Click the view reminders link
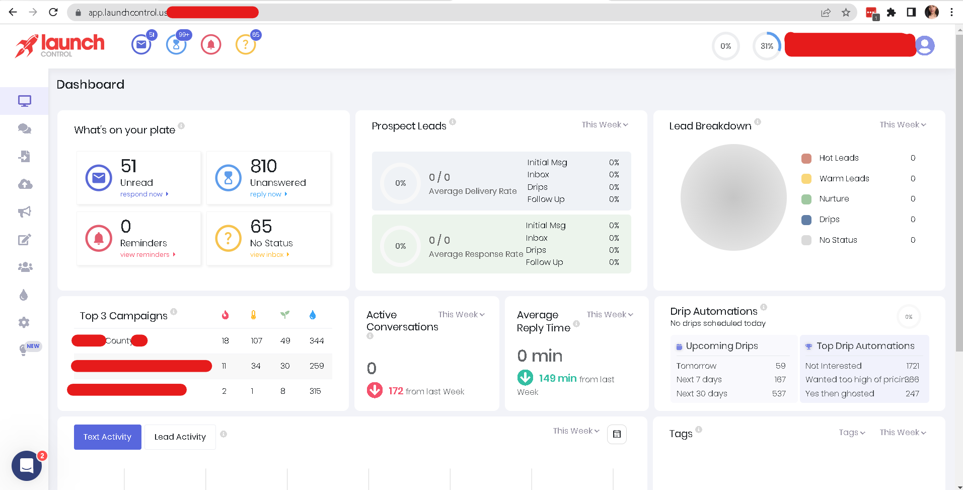The height and width of the screenshot is (490, 963). coord(148,255)
